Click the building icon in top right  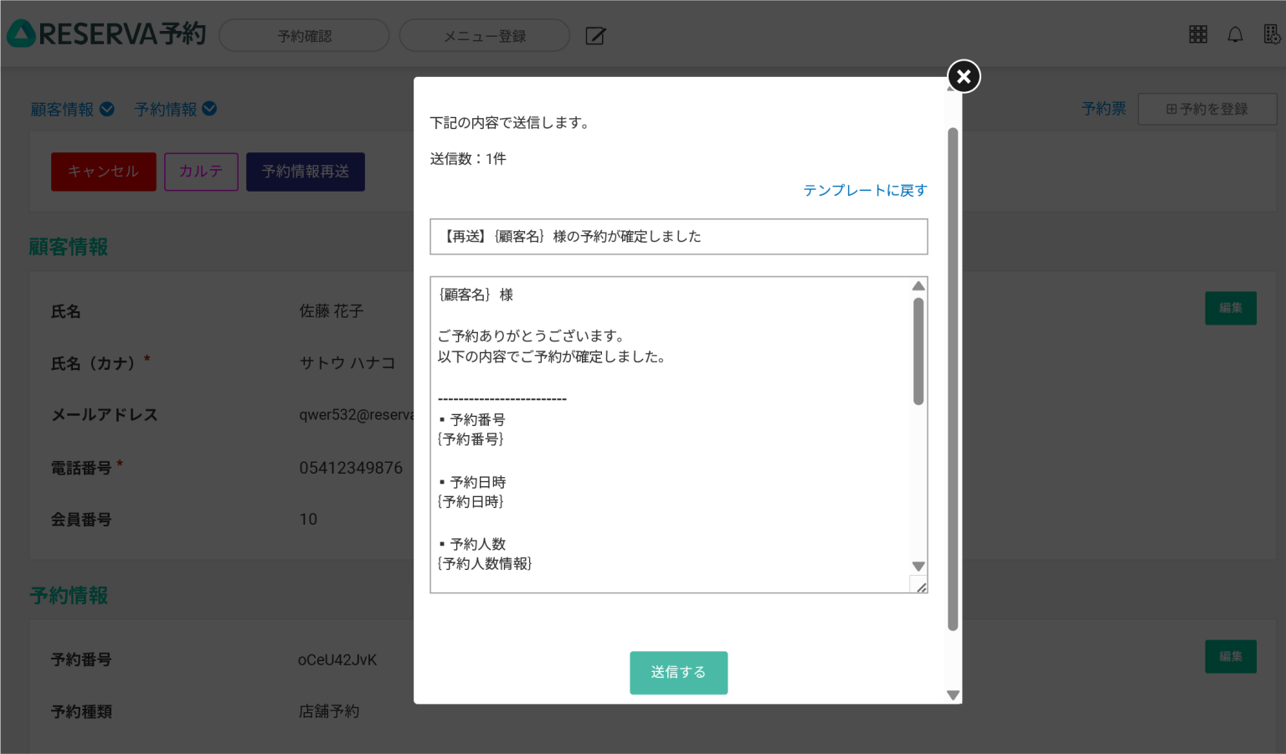coord(1272,34)
